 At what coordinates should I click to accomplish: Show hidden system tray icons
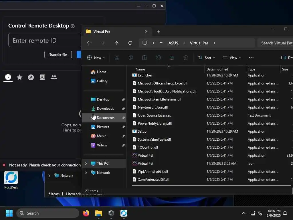[244, 213]
